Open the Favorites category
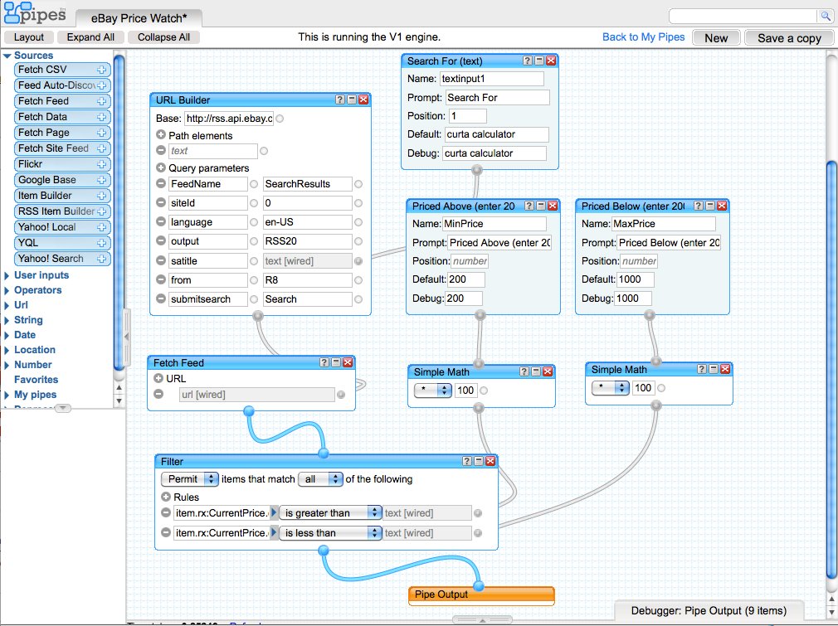The image size is (838, 626). (x=36, y=380)
